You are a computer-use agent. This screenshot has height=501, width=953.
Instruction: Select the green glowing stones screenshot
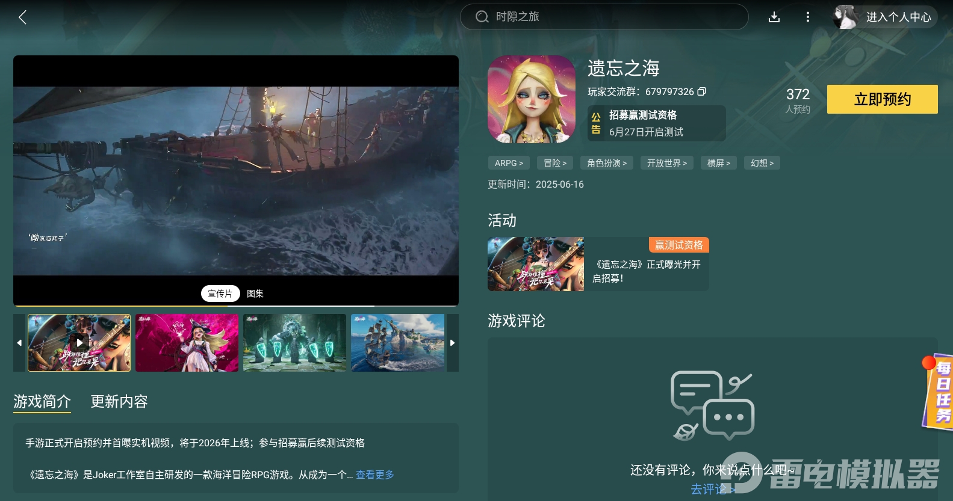tap(294, 343)
